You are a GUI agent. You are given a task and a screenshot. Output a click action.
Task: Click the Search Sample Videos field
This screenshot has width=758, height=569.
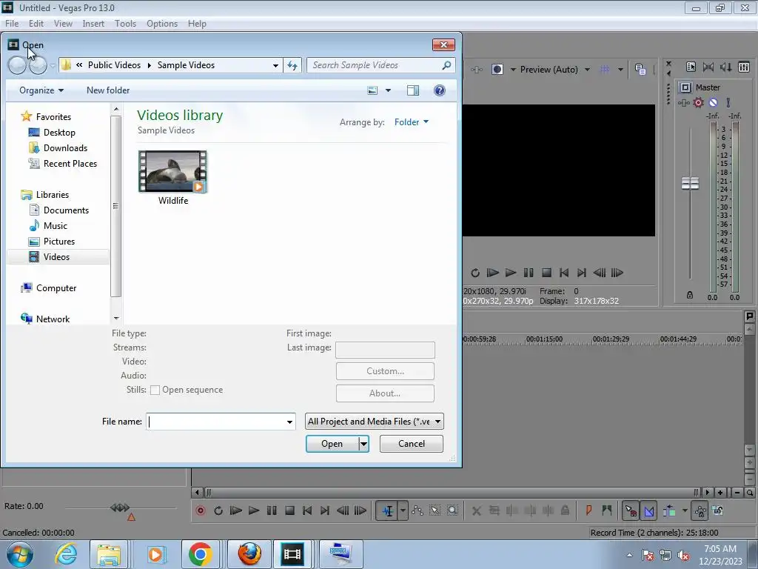(x=380, y=65)
